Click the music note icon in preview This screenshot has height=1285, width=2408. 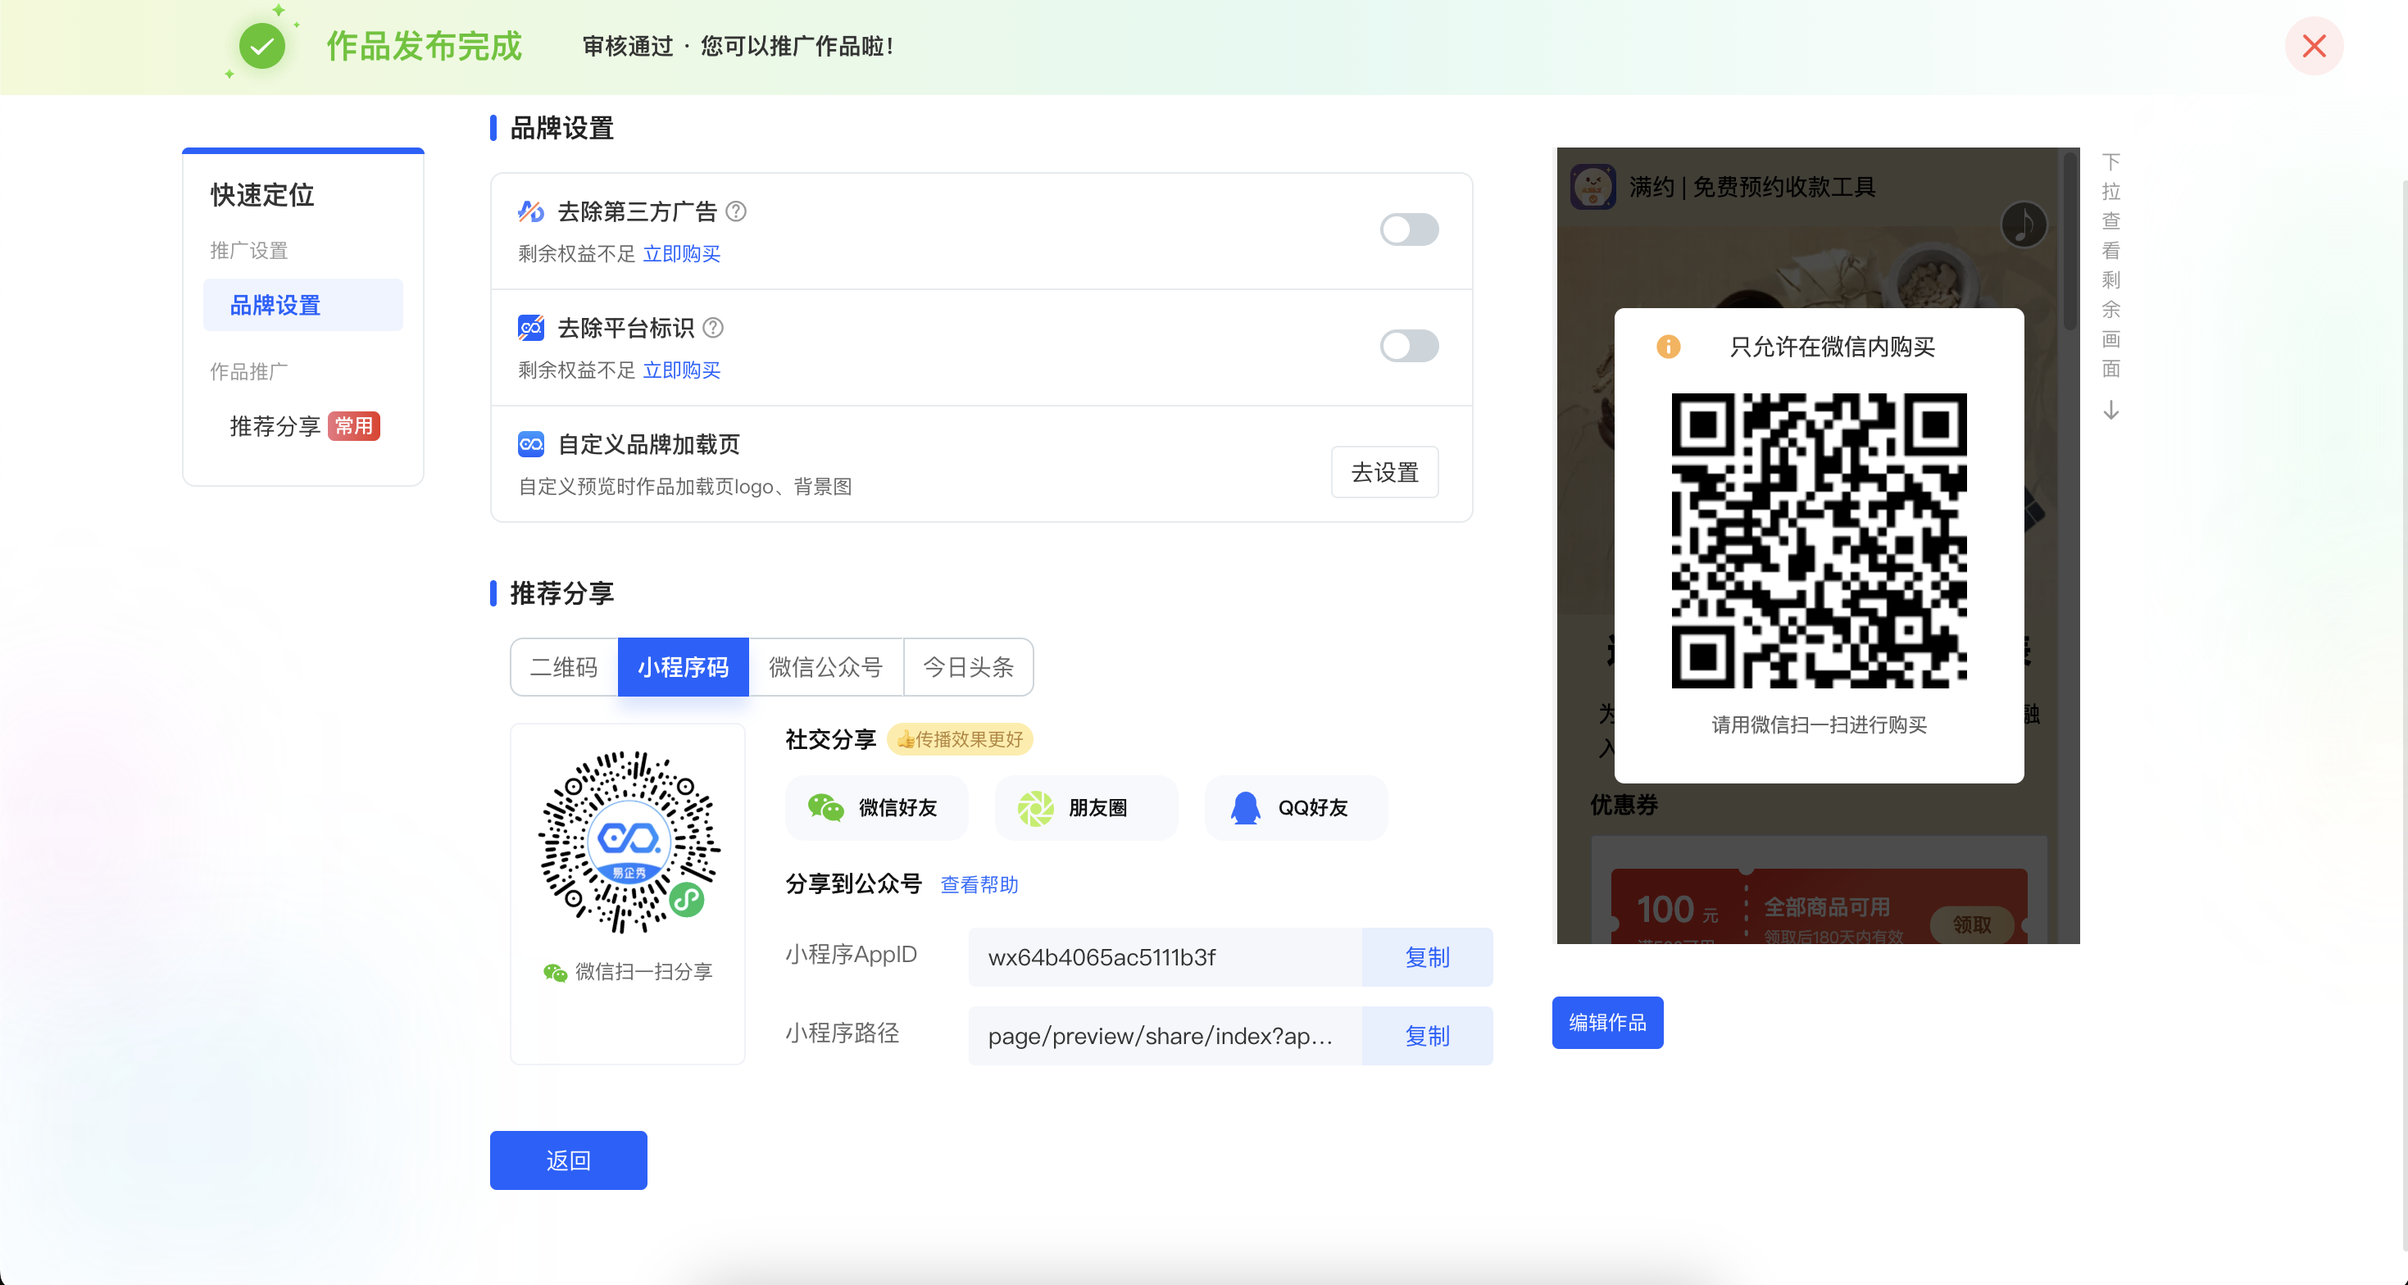pos(2024,225)
